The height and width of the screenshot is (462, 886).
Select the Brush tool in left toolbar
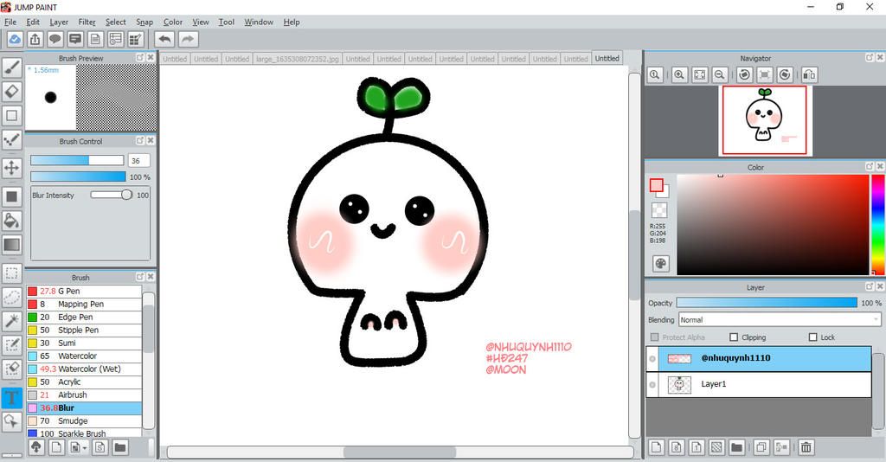click(x=12, y=67)
